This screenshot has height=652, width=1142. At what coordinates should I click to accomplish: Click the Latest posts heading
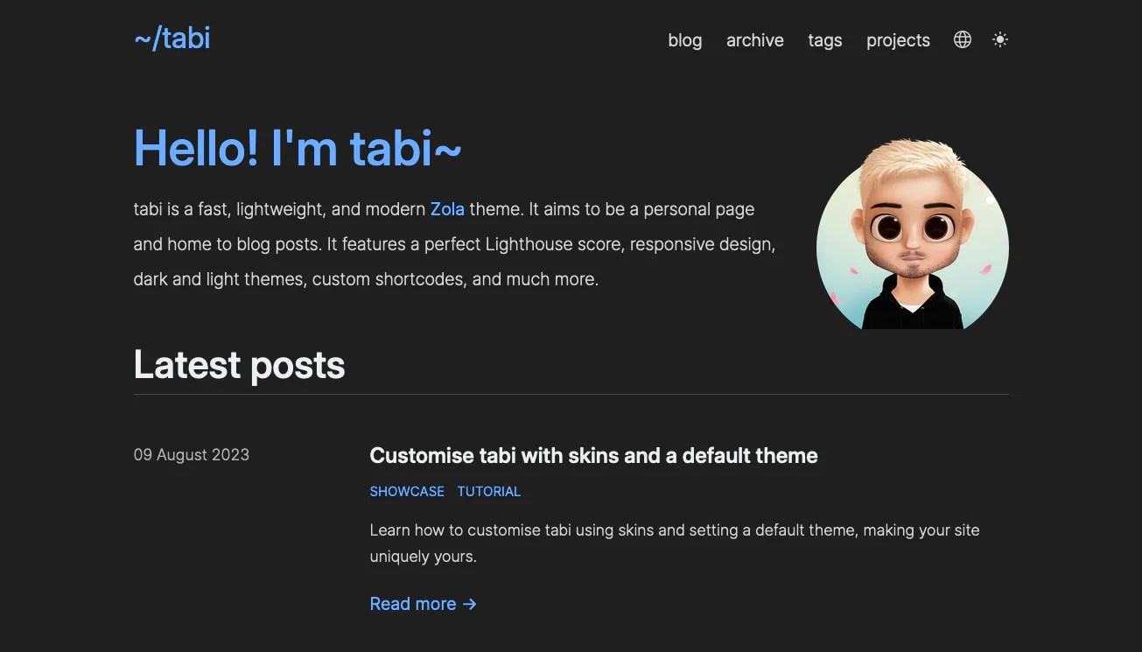coord(239,365)
